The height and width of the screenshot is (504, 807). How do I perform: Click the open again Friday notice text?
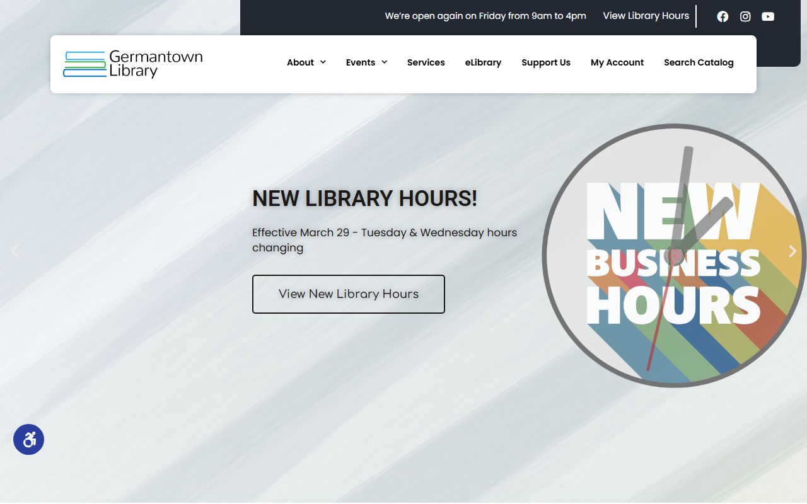tap(485, 16)
